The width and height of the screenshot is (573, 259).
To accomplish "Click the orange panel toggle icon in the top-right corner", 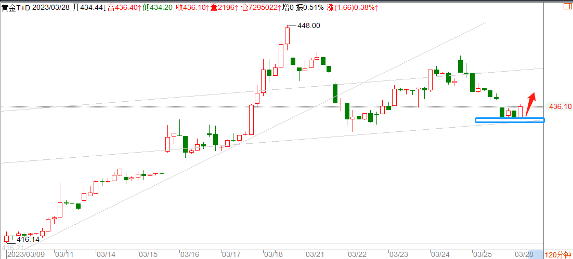I will (567, 6).
